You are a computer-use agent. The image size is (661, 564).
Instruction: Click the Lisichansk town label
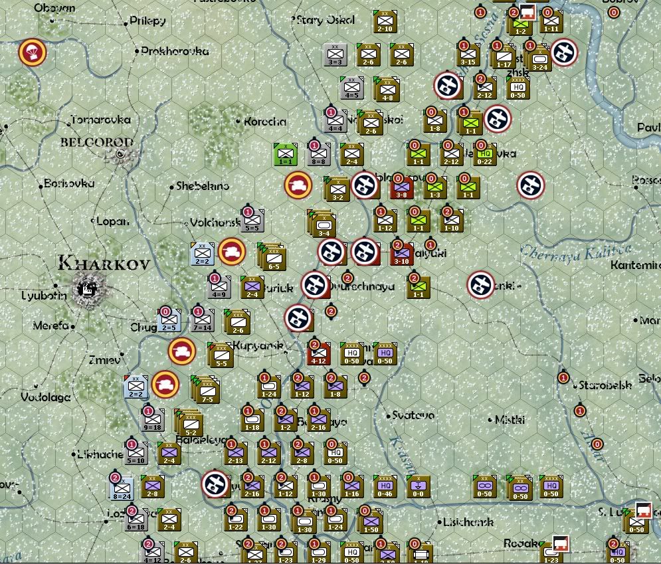click(x=468, y=522)
